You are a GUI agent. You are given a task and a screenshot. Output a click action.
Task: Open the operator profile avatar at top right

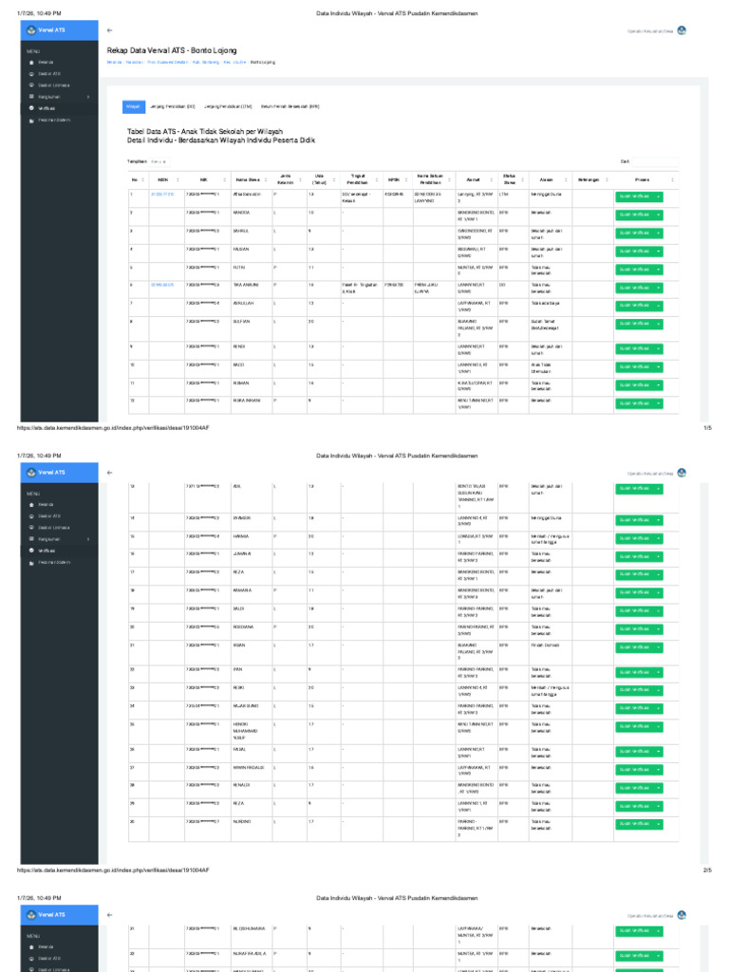[682, 30]
